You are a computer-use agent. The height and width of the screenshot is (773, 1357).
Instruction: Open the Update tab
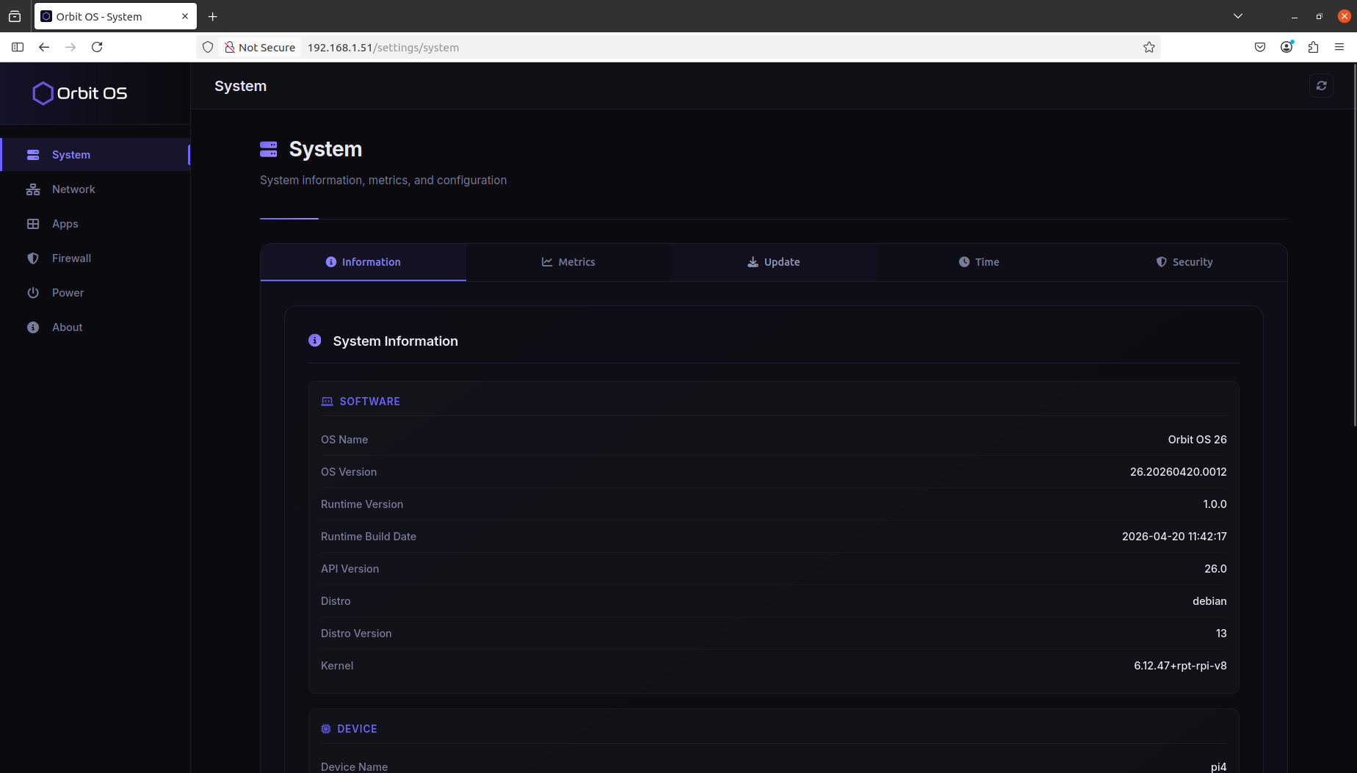tap(773, 261)
